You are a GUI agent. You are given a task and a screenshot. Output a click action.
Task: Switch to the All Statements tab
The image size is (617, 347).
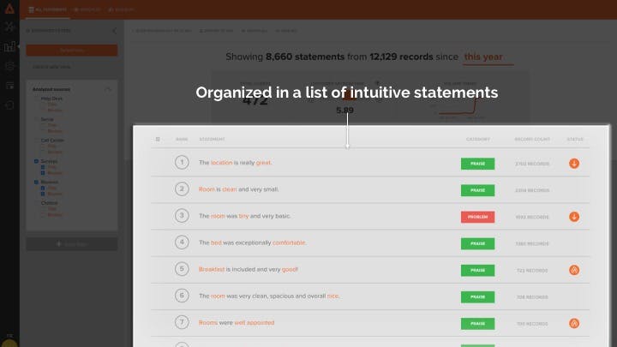48,9
